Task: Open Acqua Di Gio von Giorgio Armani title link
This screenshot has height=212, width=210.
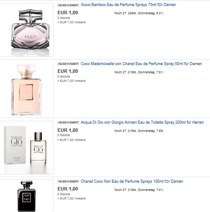Action: pos(142,122)
